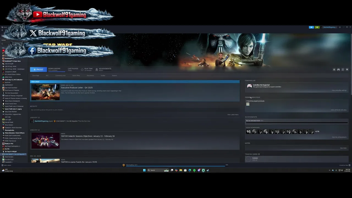The width and height of the screenshot is (352, 198).
Task: Click the download progress bar at bottom
Action: [x=175, y=166]
